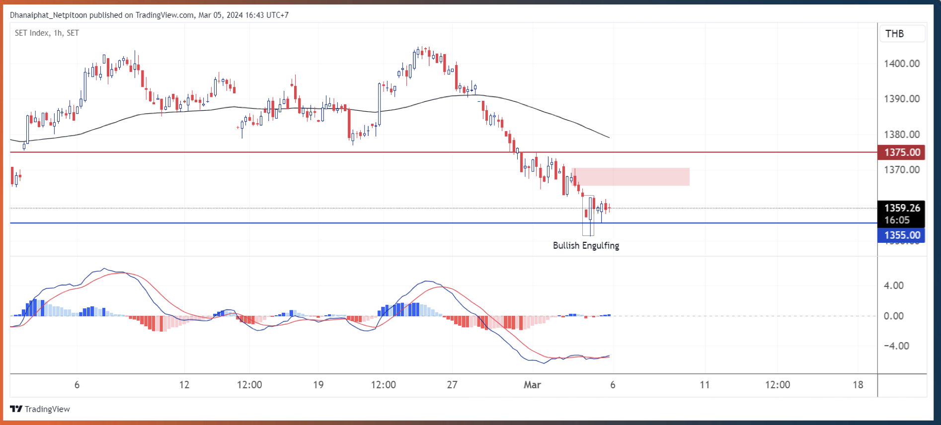Click the 1380.00 price axis label
The image size is (941, 425).
point(901,135)
